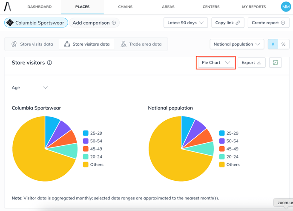The height and width of the screenshot is (211, 293).
Task: Click the link icon on Copy link
Action: coord(238,23)
